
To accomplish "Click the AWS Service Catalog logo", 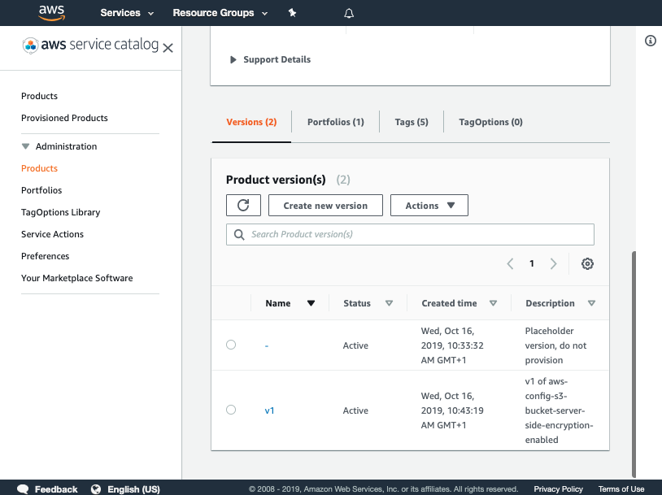I will coord(90,45).
